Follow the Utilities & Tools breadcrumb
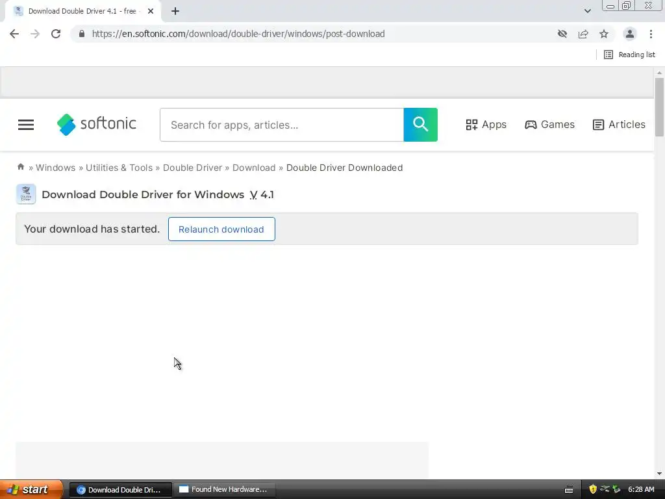Image resolution: width=665 pixels, height=499 pixels. pos(119,168)
